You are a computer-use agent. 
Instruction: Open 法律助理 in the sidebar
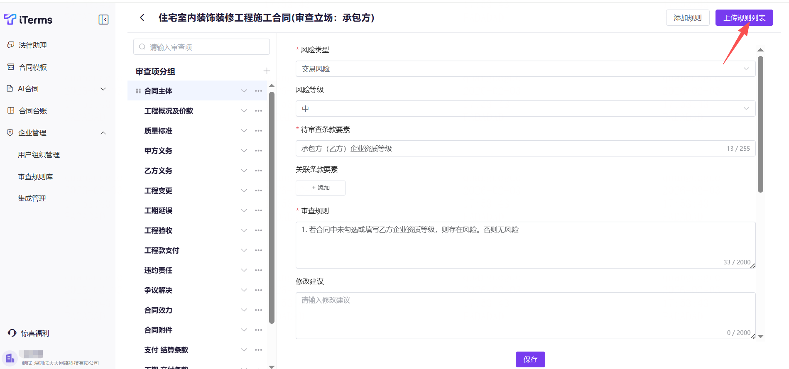click(x=32, y=45)
